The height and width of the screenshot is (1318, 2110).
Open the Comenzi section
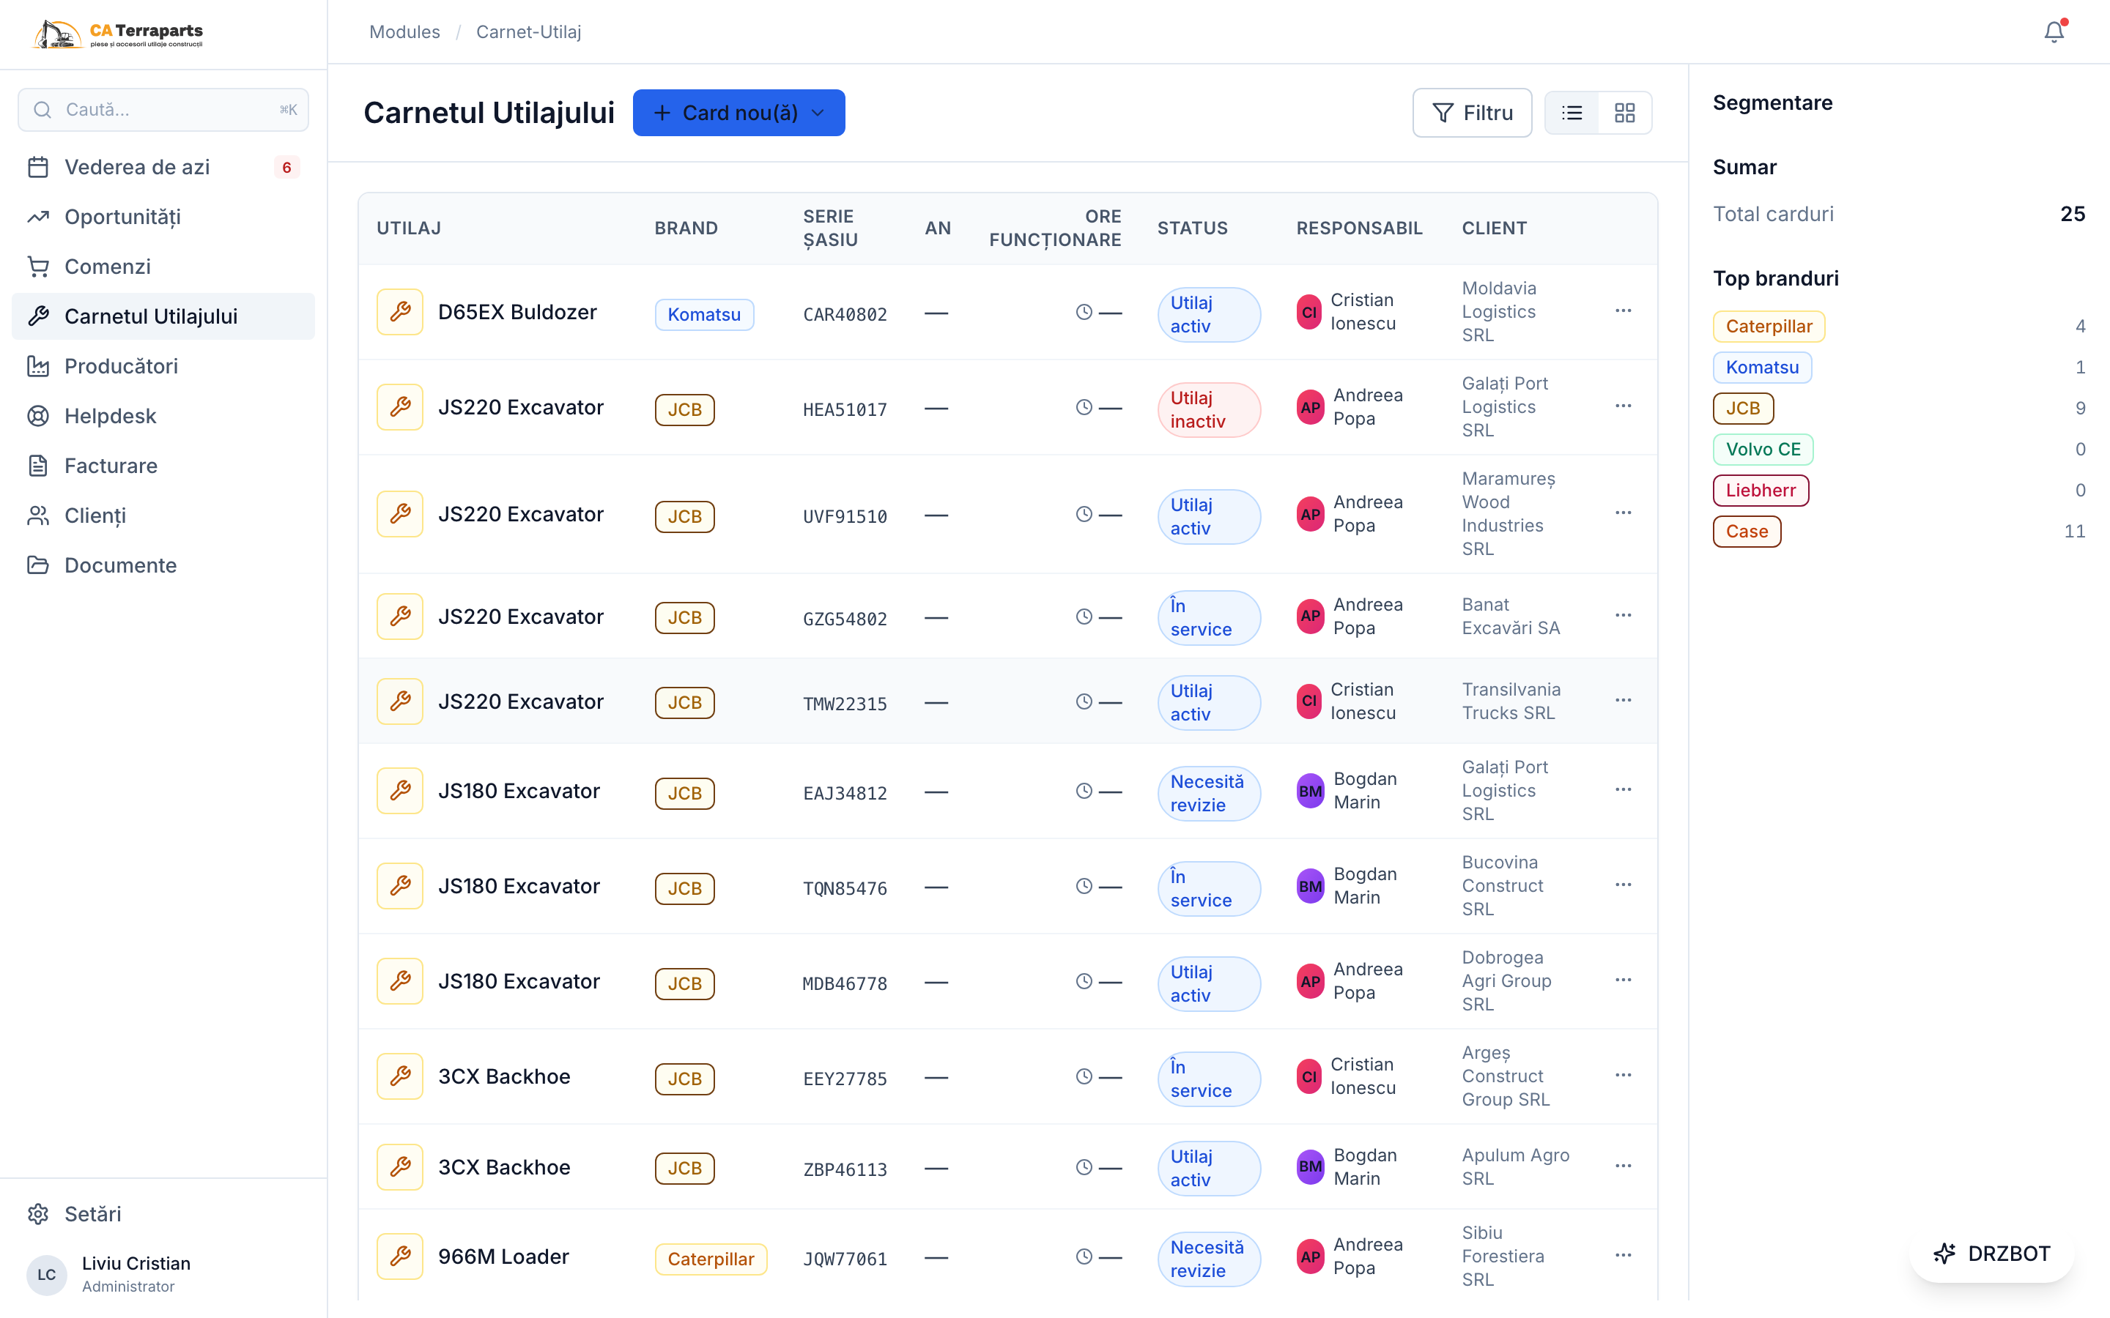point(163,267)
